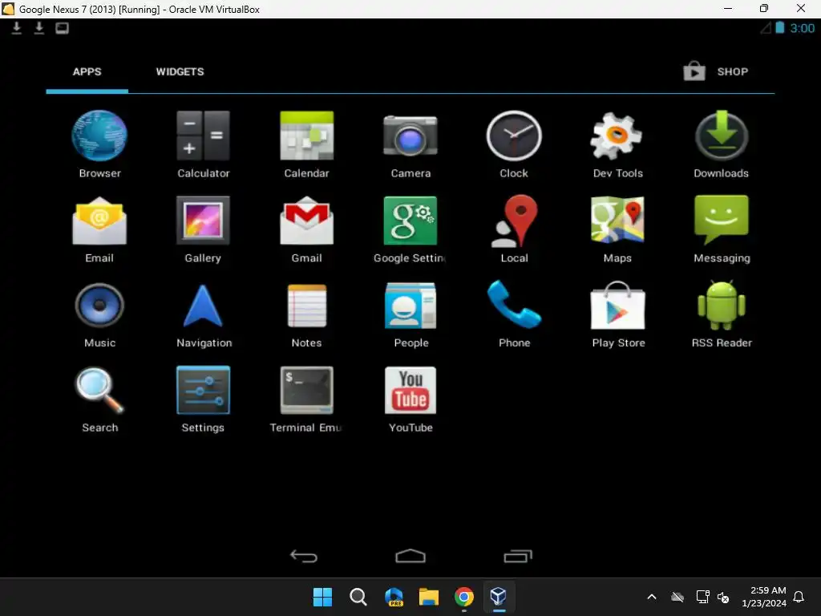
Task: Click the Android battery indicator
Action: (x=779, y=28)
